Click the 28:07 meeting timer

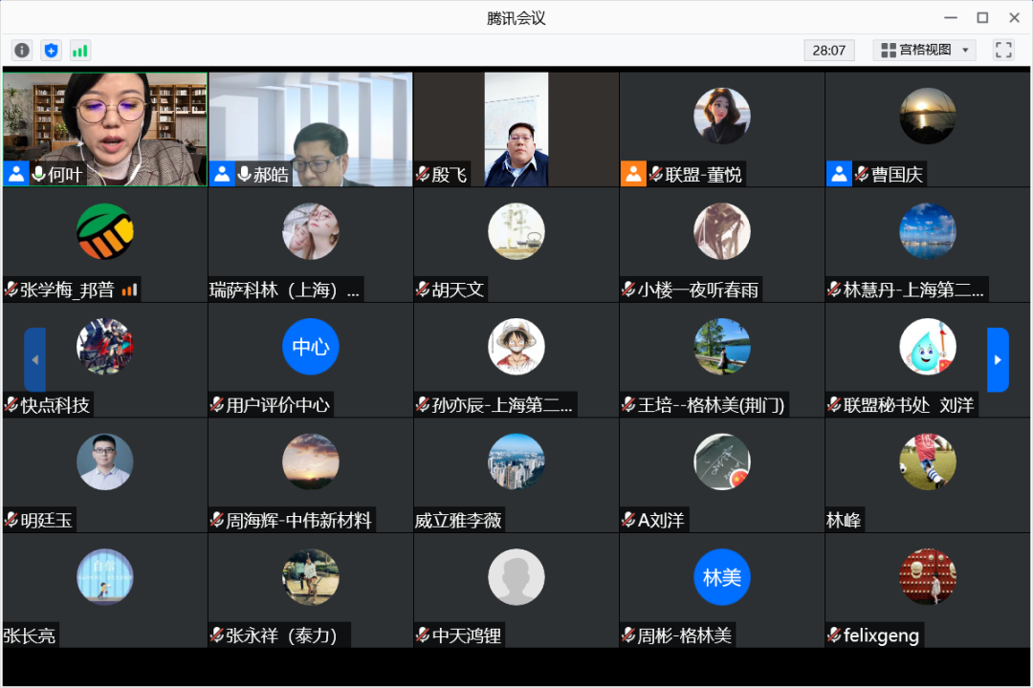tap(828, 50)
